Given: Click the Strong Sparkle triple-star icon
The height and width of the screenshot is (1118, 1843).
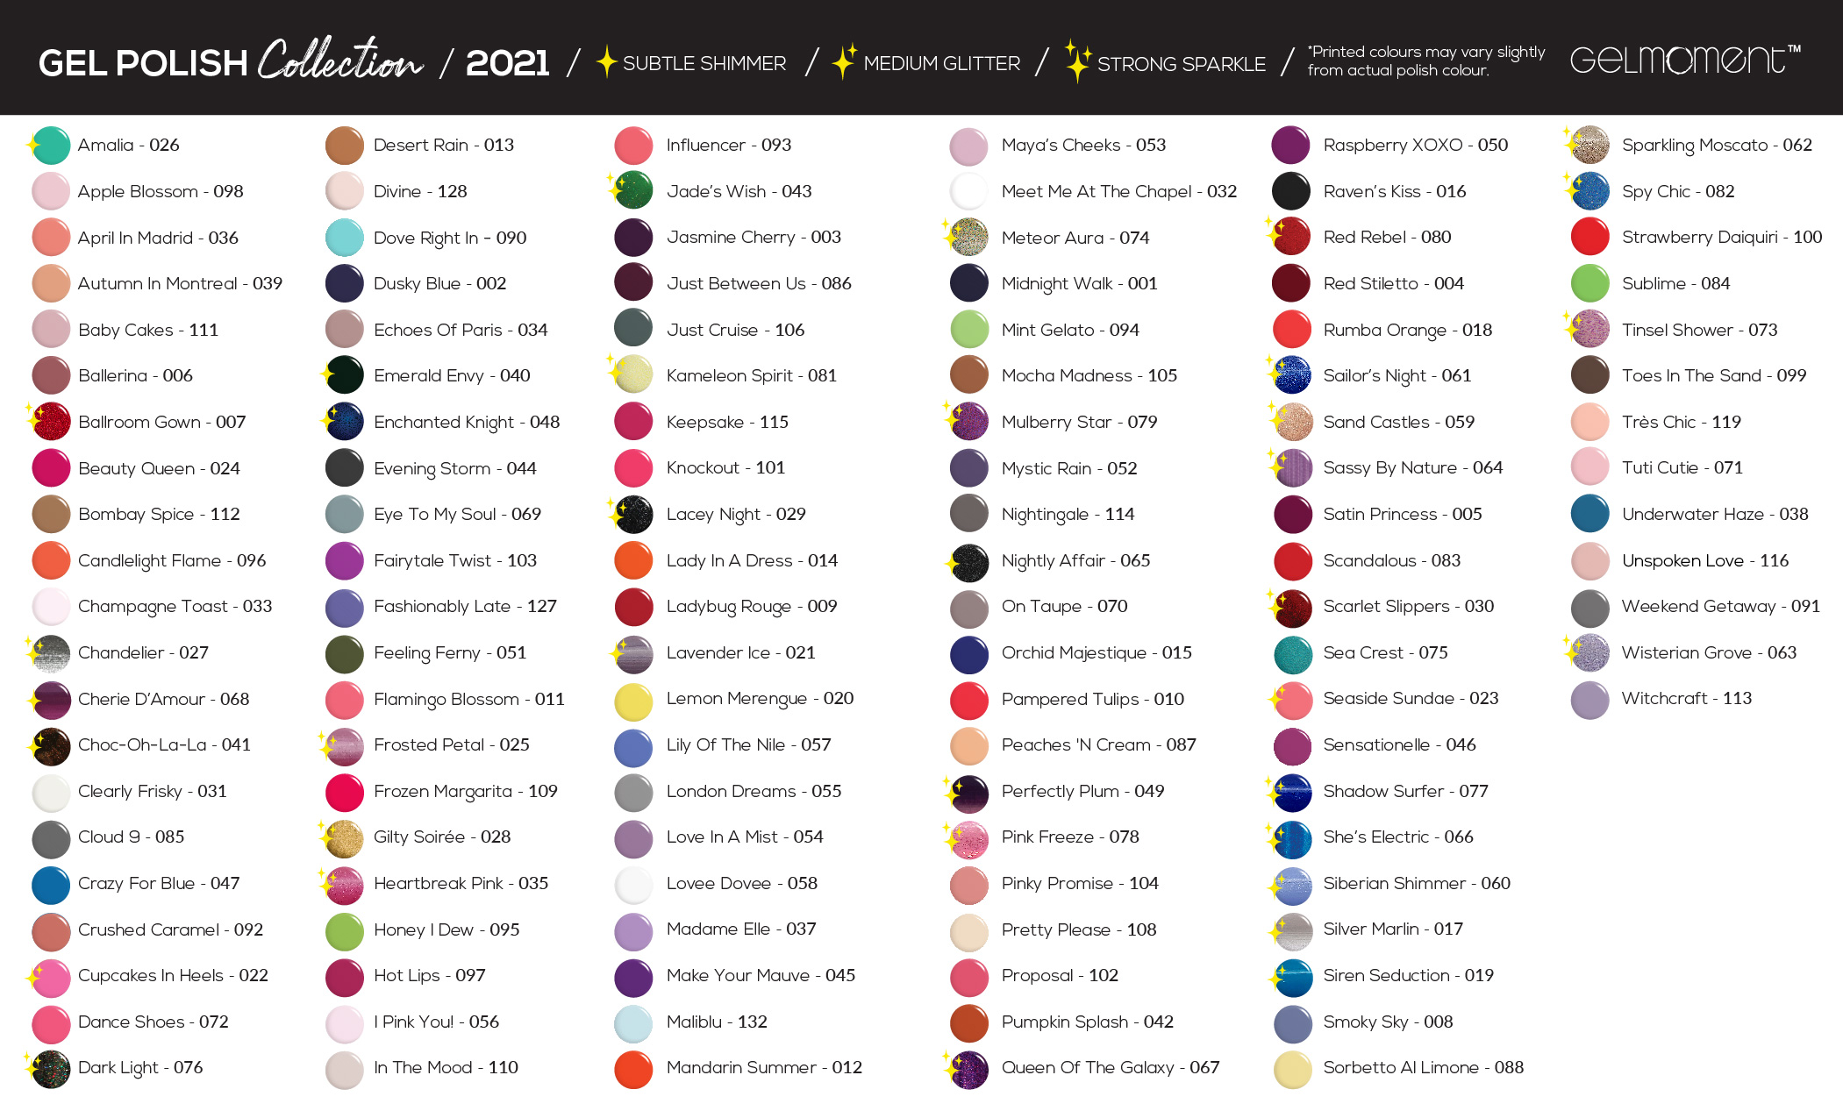Looking at the screenshot, I should tap(1077, 61).
